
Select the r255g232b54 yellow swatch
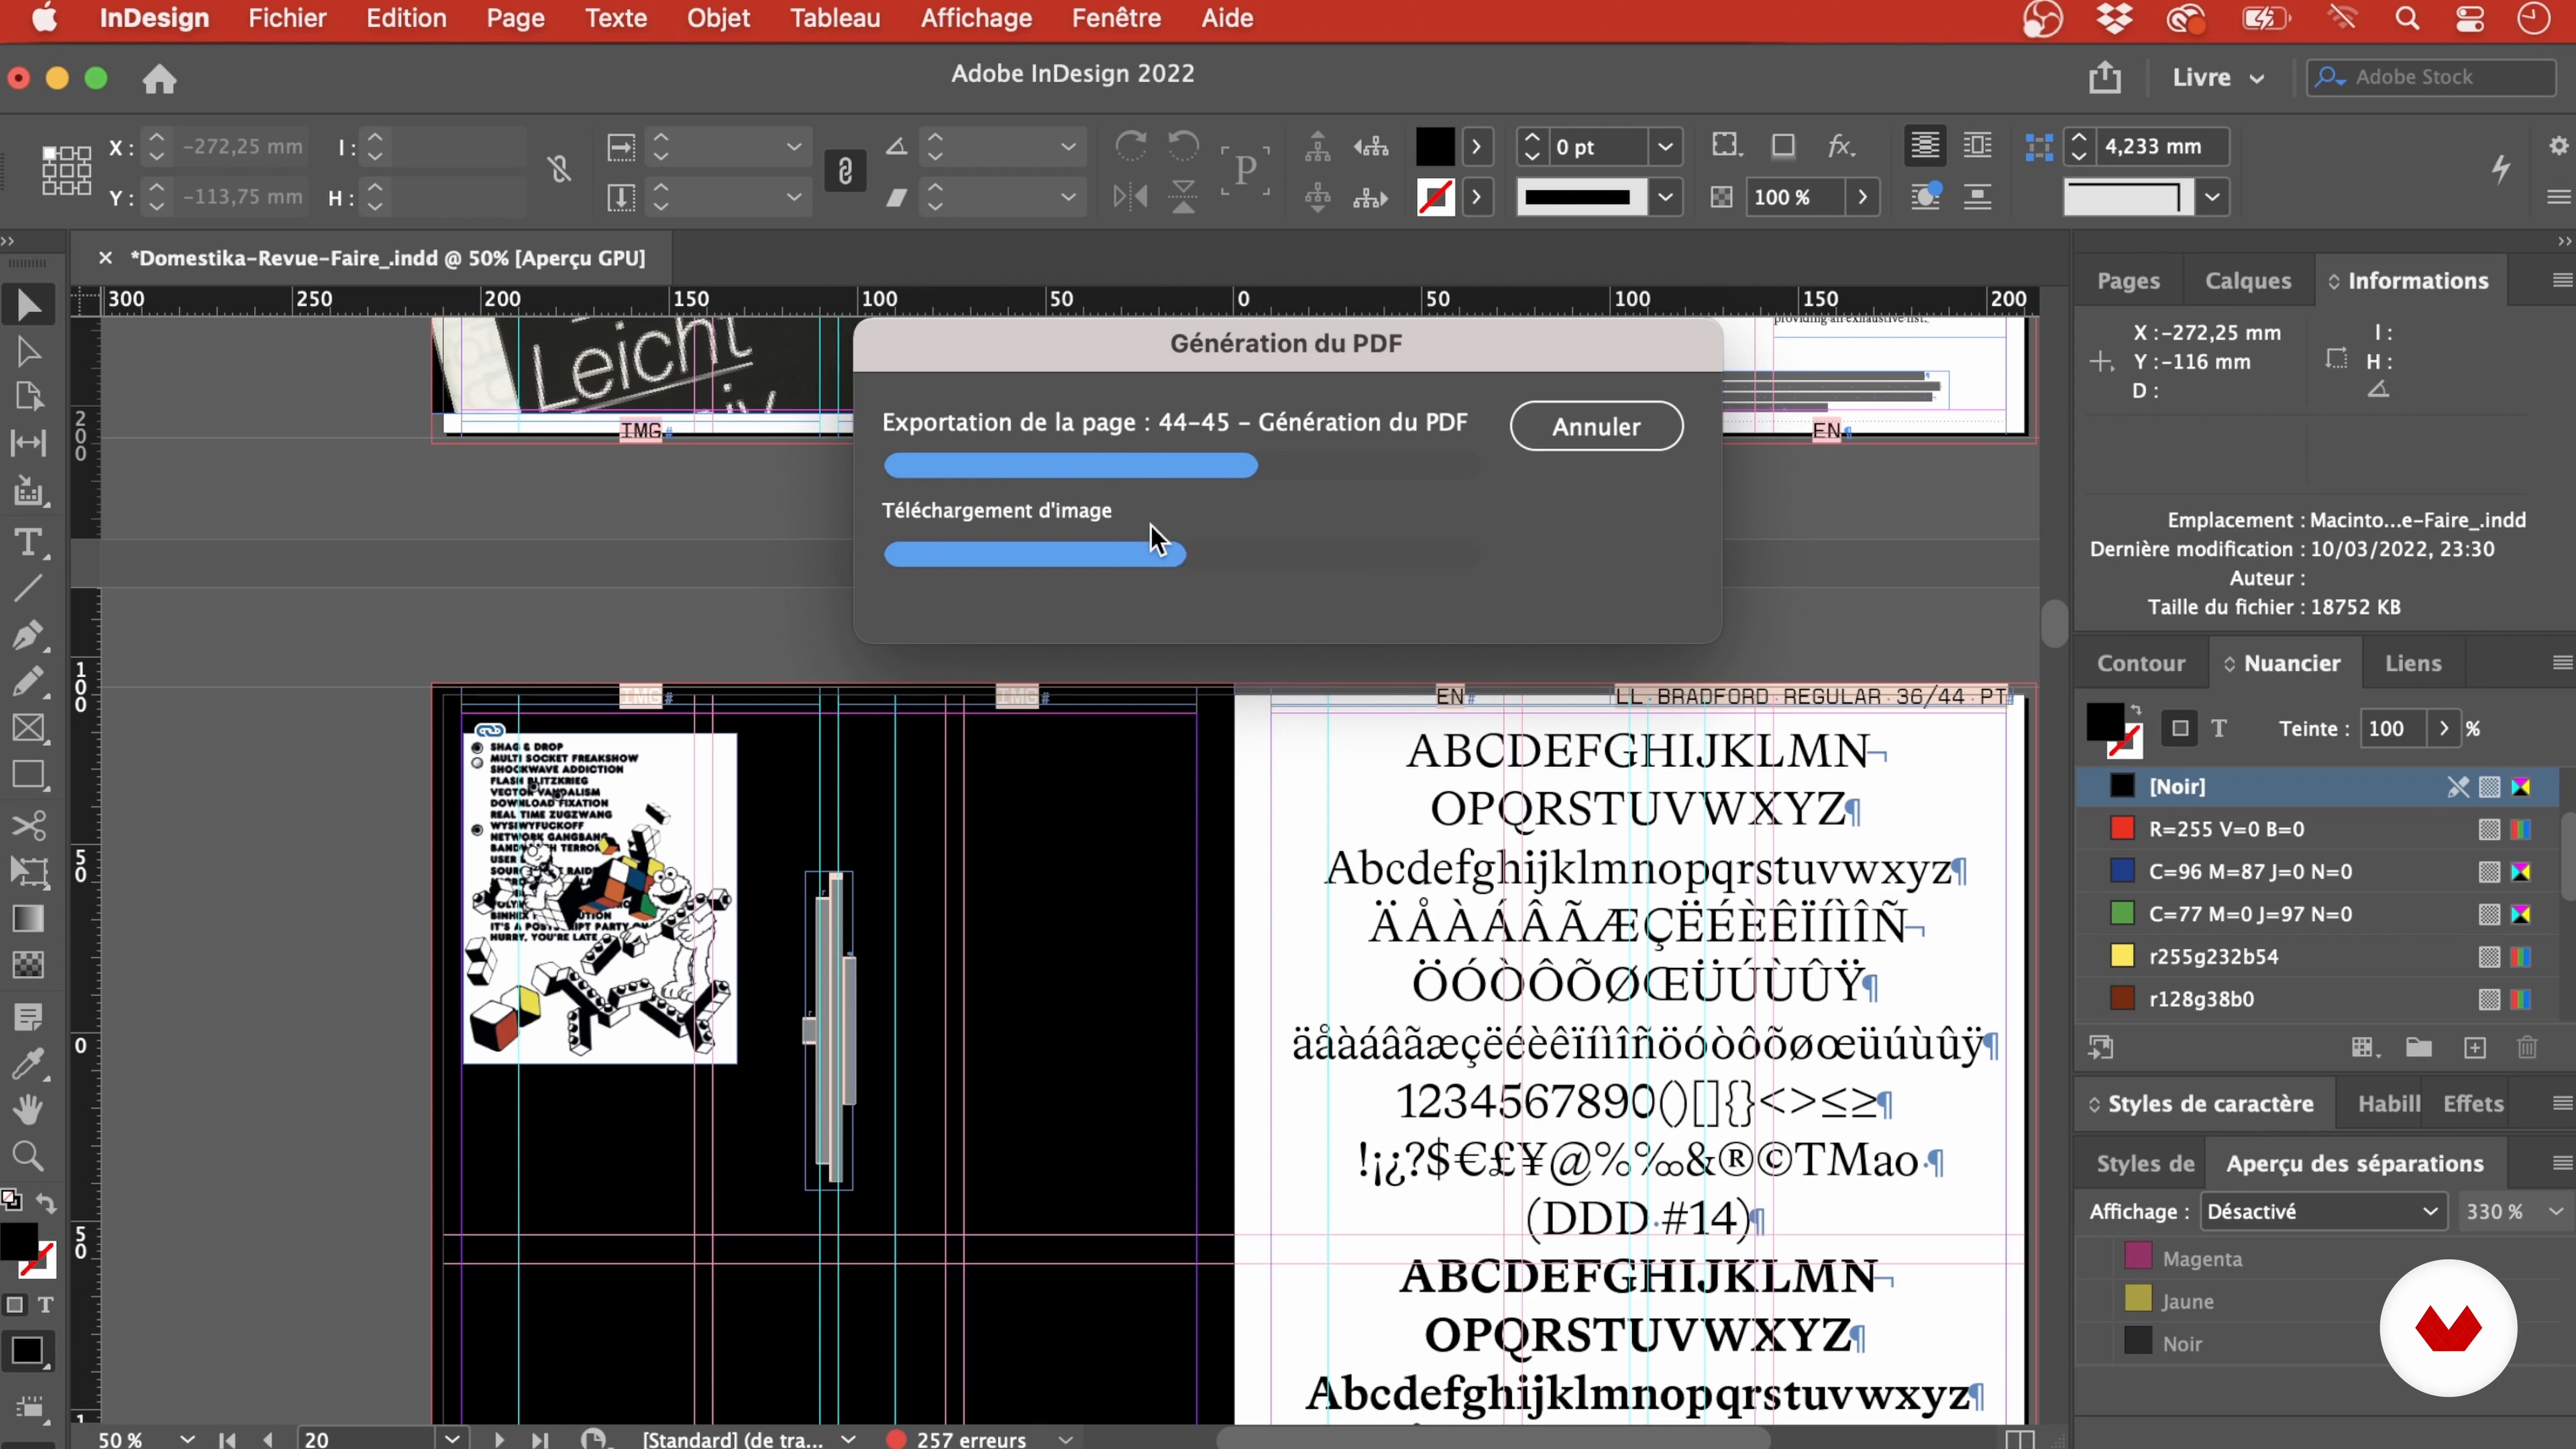[2317, 956]
